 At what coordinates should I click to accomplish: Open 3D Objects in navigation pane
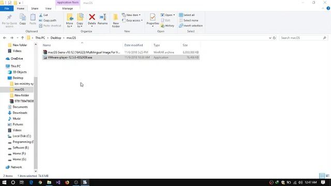pos(20,72)
